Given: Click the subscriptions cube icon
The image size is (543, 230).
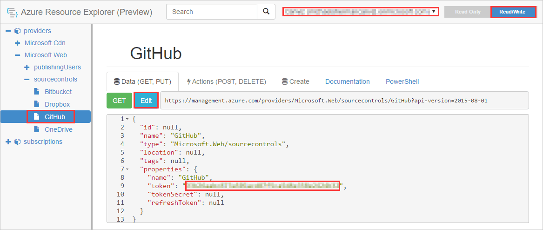Looking at the screenshot, I should [17, 142].
